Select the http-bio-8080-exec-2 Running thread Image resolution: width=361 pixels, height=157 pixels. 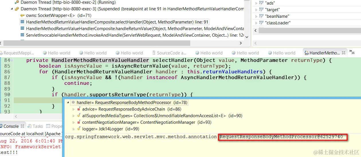(x=68, y=2)
